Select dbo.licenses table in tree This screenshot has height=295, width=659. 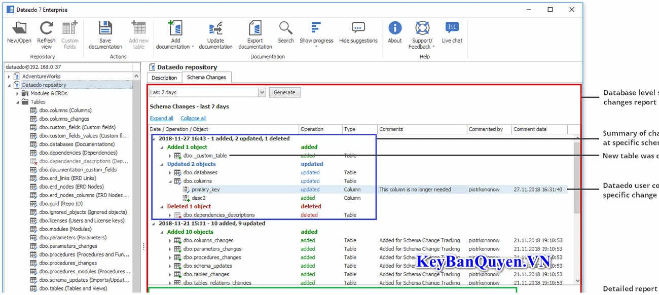pos(81,220)
